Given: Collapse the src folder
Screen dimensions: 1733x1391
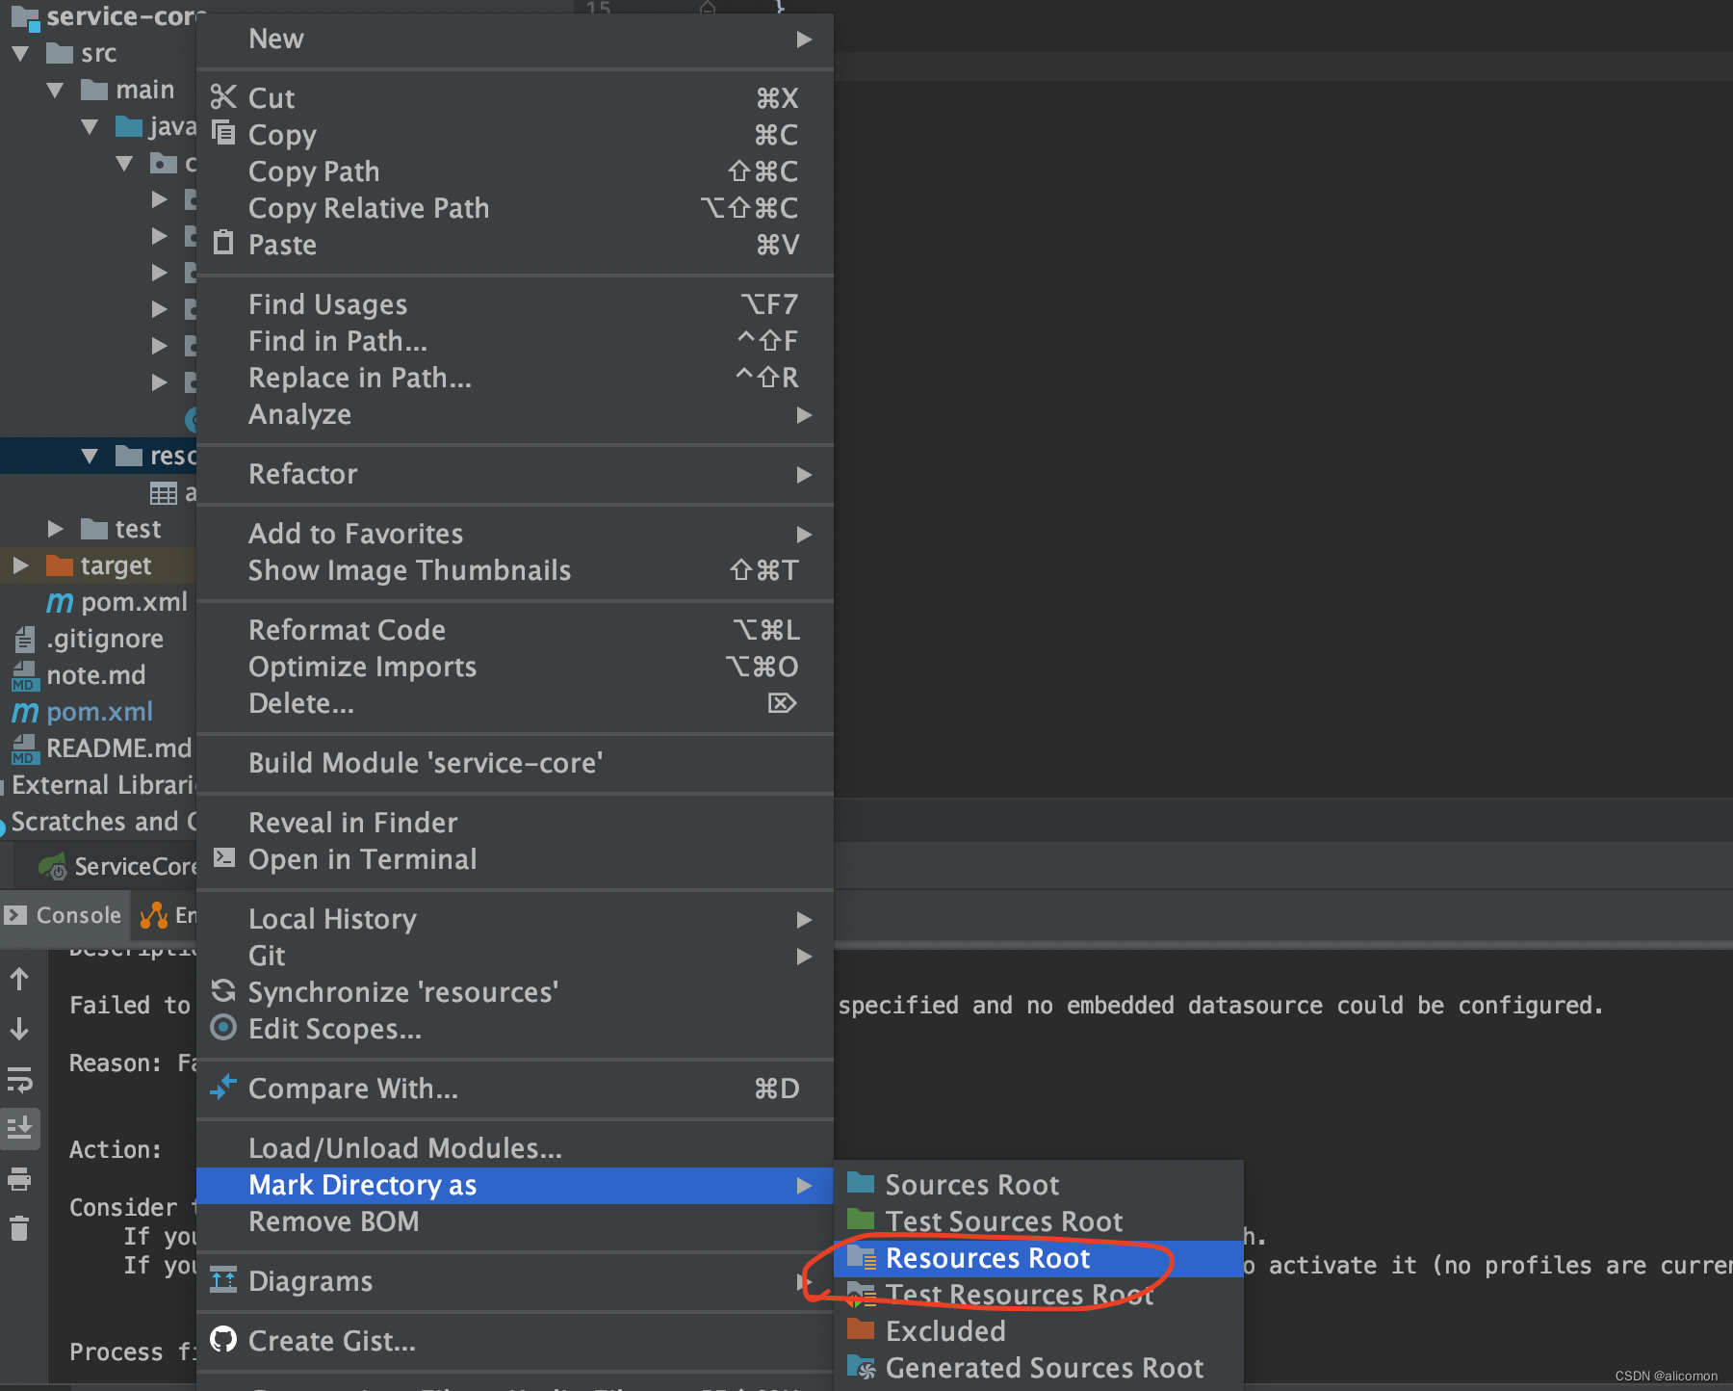Looking at the screenshot, I should point(20,54).
